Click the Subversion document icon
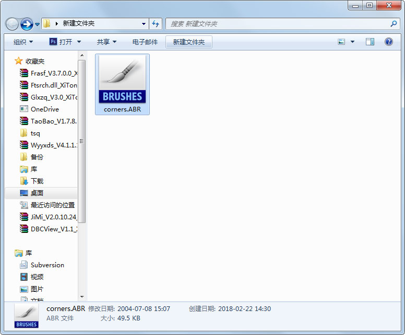Screen dimensions: 405x335 [24, 265]
